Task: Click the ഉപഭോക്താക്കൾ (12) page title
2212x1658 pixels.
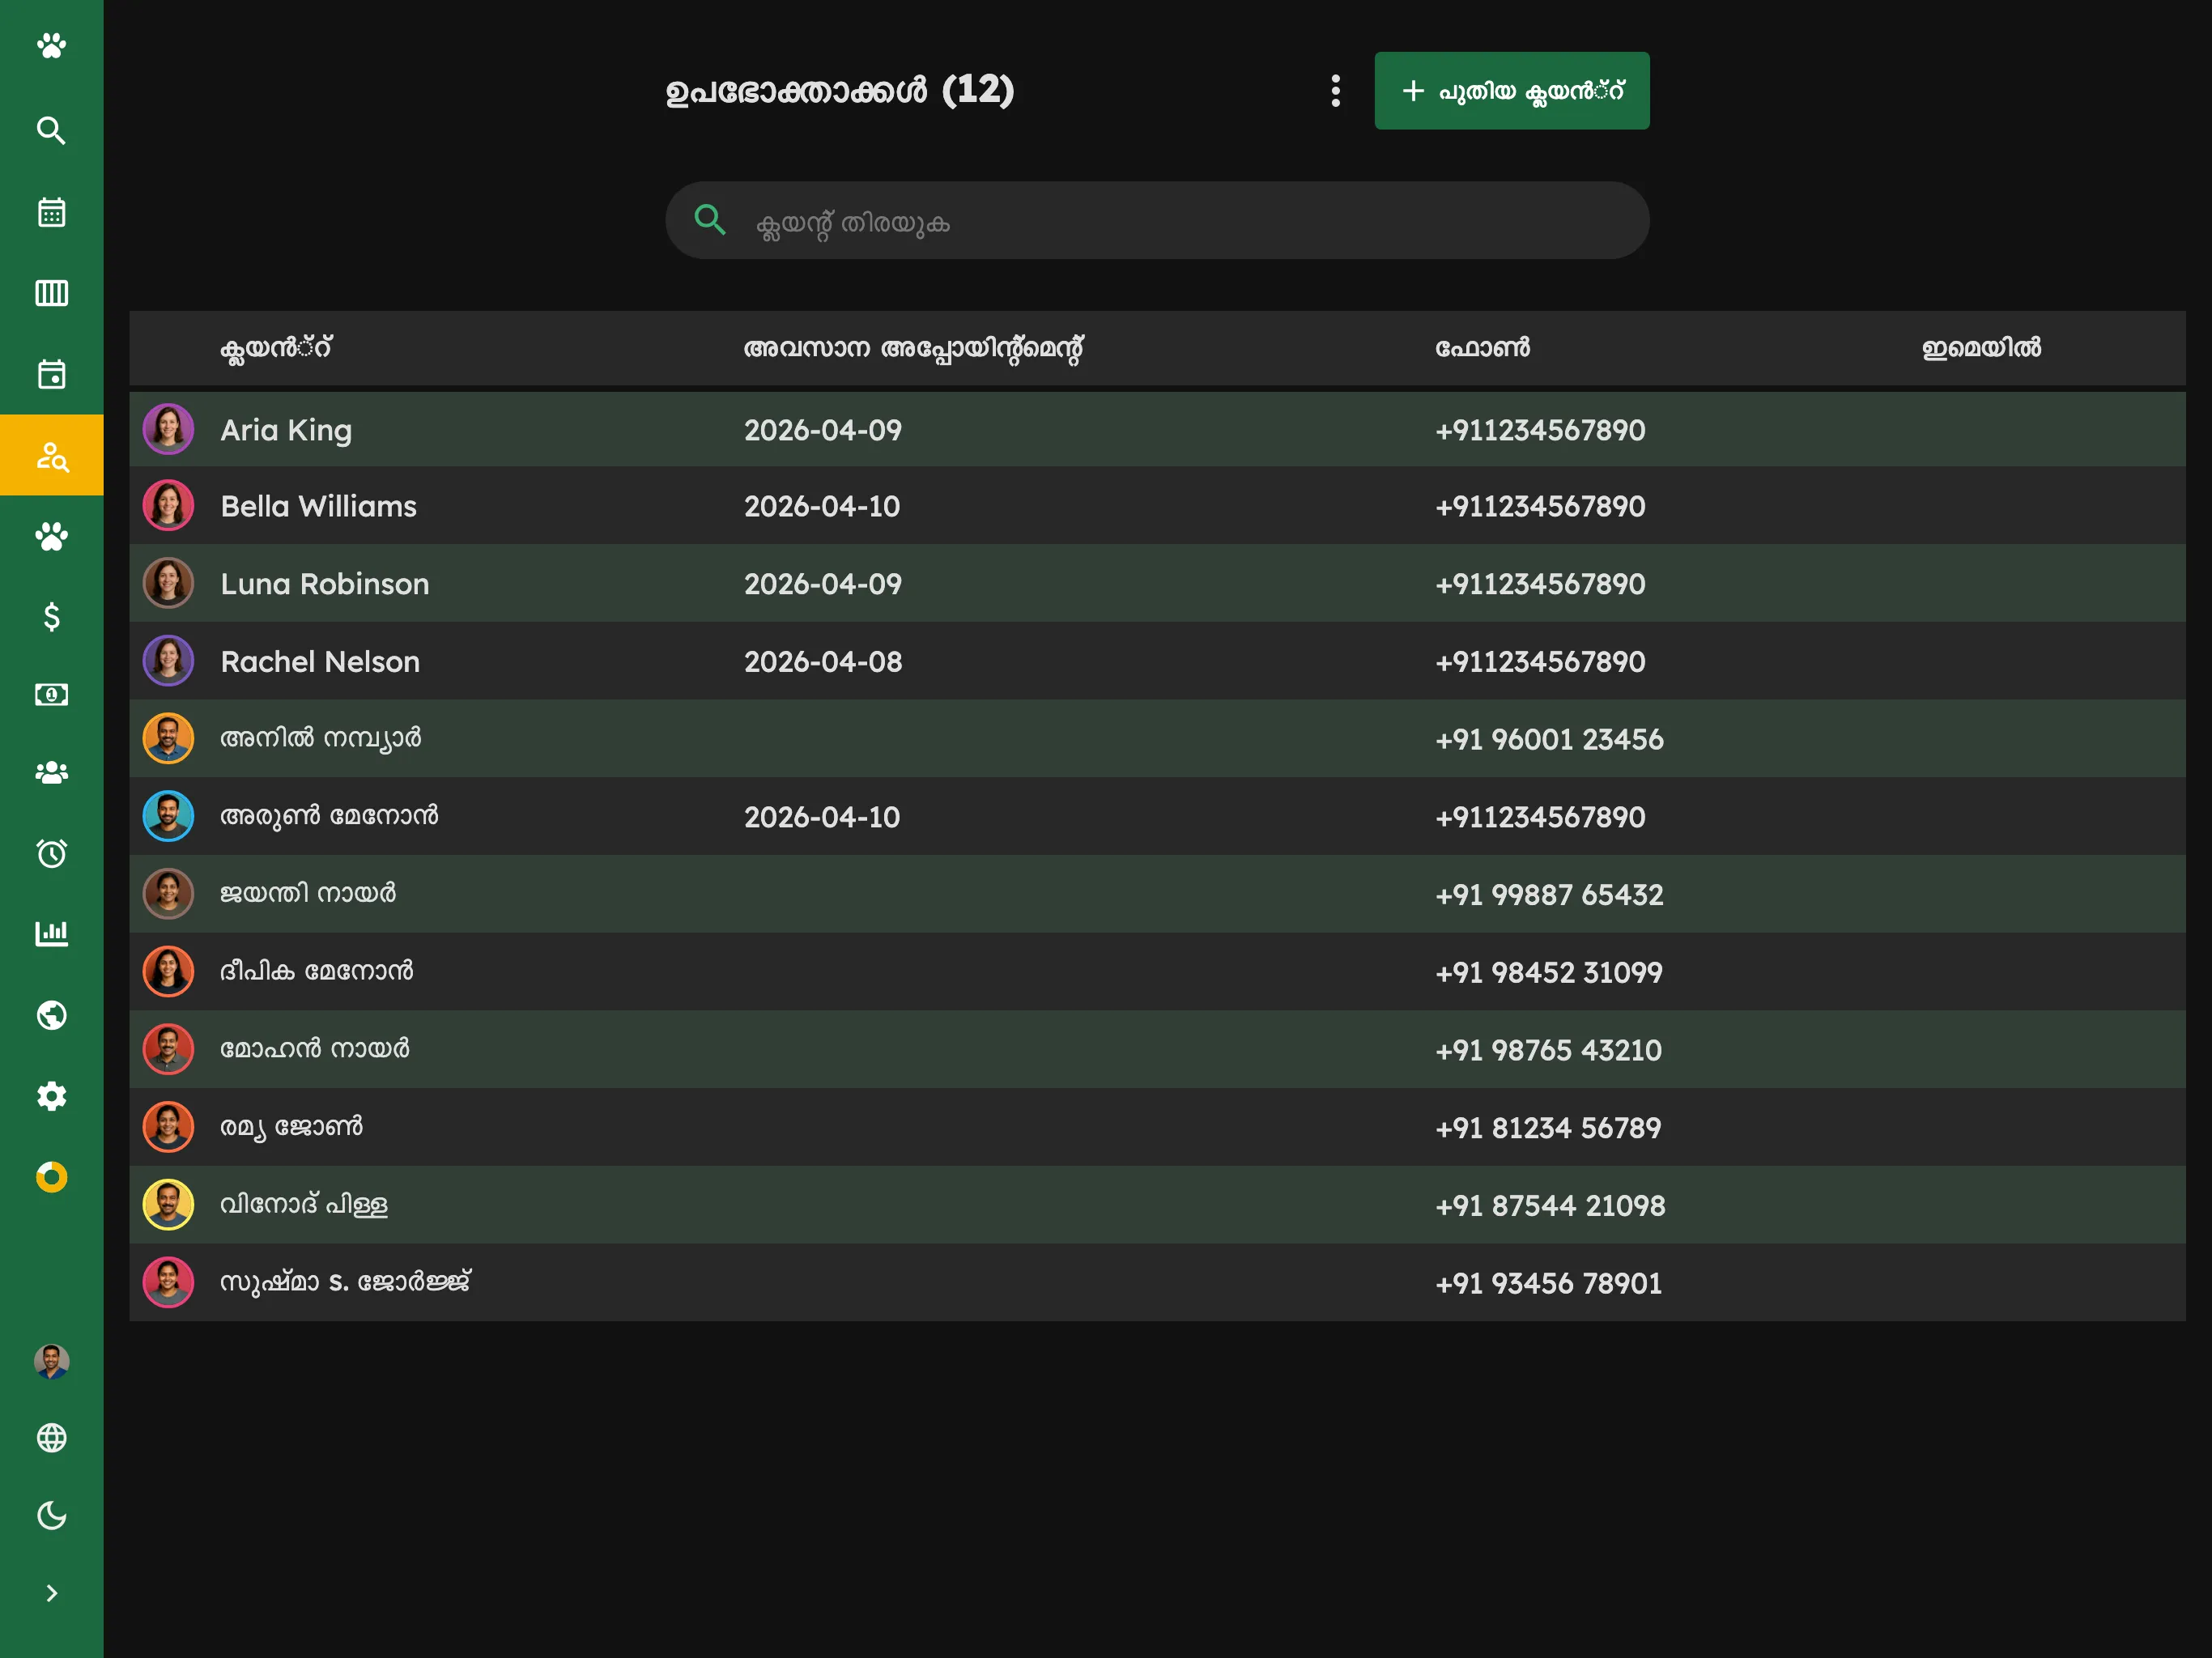Action: [840, 91]
